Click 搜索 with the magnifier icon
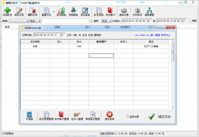Image resolution: width=199 pixels, height=137 pixels. click(94, 21)
